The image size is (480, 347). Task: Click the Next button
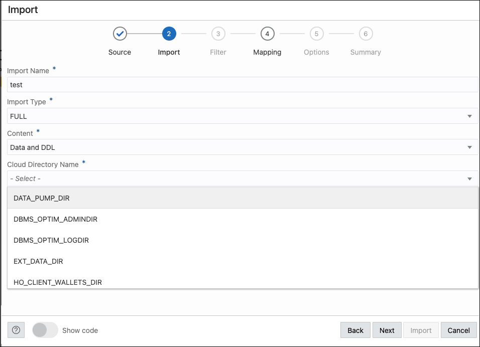coord(387,330)
